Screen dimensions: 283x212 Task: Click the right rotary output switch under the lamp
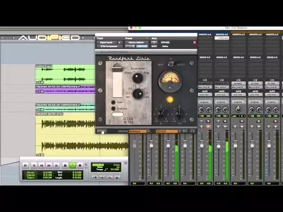coord(180,113)
